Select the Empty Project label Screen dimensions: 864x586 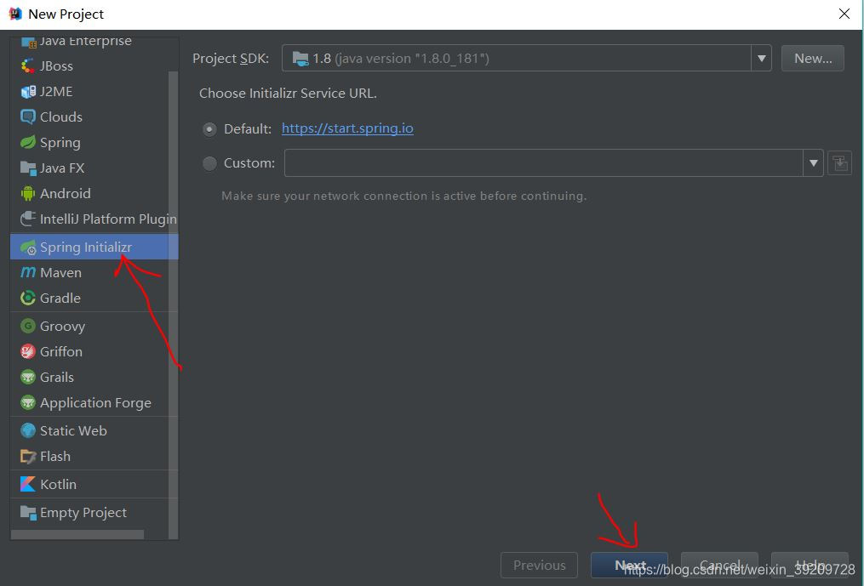click(83, 513)
